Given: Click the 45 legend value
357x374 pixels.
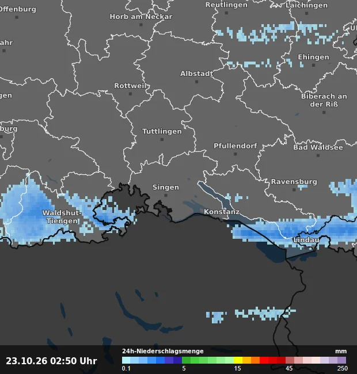Looking at the screenshot, I should [289, 368].
